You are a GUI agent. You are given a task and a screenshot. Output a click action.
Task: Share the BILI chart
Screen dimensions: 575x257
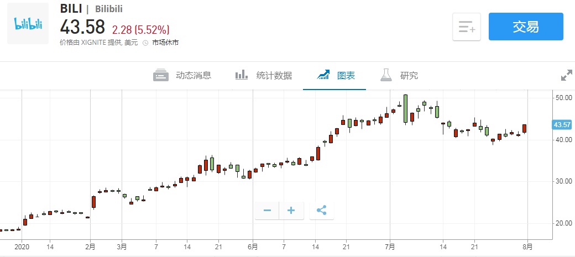tap(322, 210)
